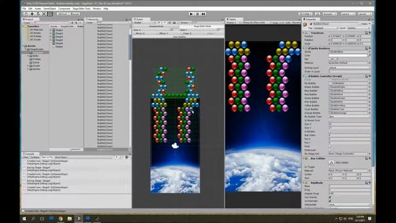Image resolution: width=396 pixels, height=223 pixels.
Task: Open the scene Gizmos dropdown
Action: (185, 22)
